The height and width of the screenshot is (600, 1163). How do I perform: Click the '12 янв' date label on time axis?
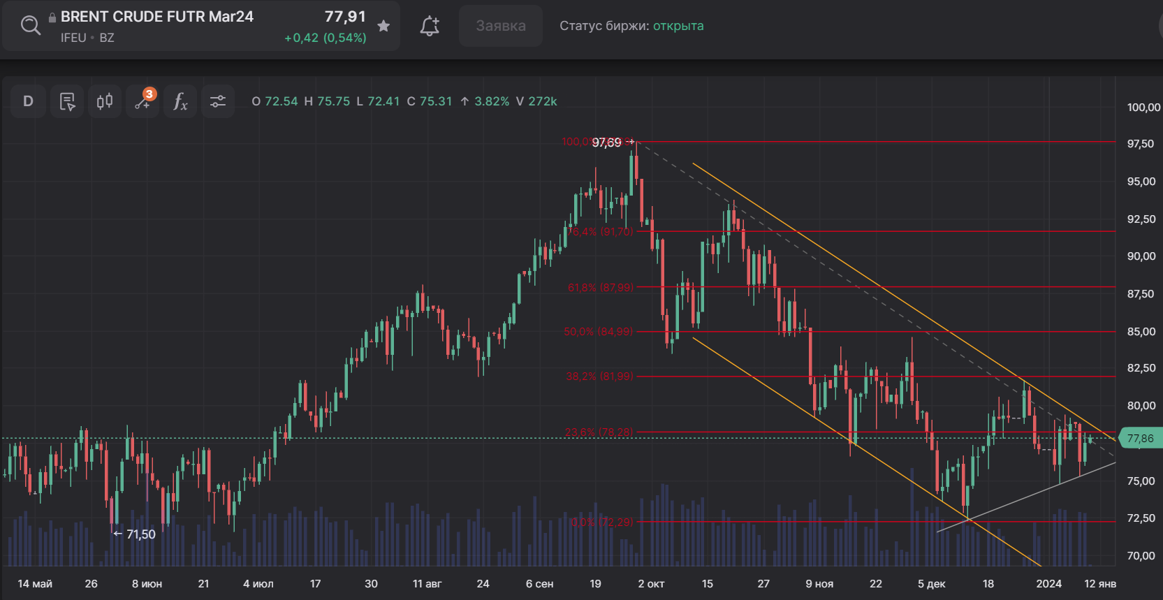tap(1100, 584)
